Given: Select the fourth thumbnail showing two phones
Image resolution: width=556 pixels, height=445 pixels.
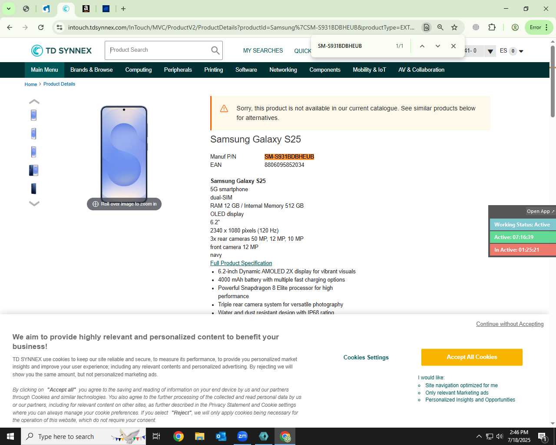Looking at the screenshot, I should pyautogui.click(x=33, y=170).
